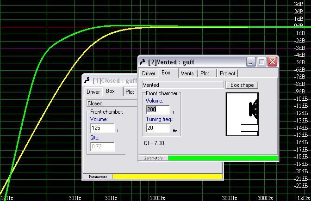Viewport: 311px width, 201px height.
Task: Click Parameters label in Vented window
Action: tap(153, 158)
